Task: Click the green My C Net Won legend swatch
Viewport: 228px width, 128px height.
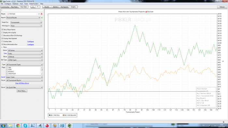Action: tap(50, 115)
